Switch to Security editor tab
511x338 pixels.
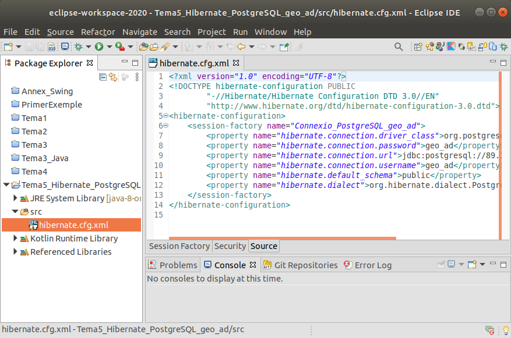(x=230, y=246)
